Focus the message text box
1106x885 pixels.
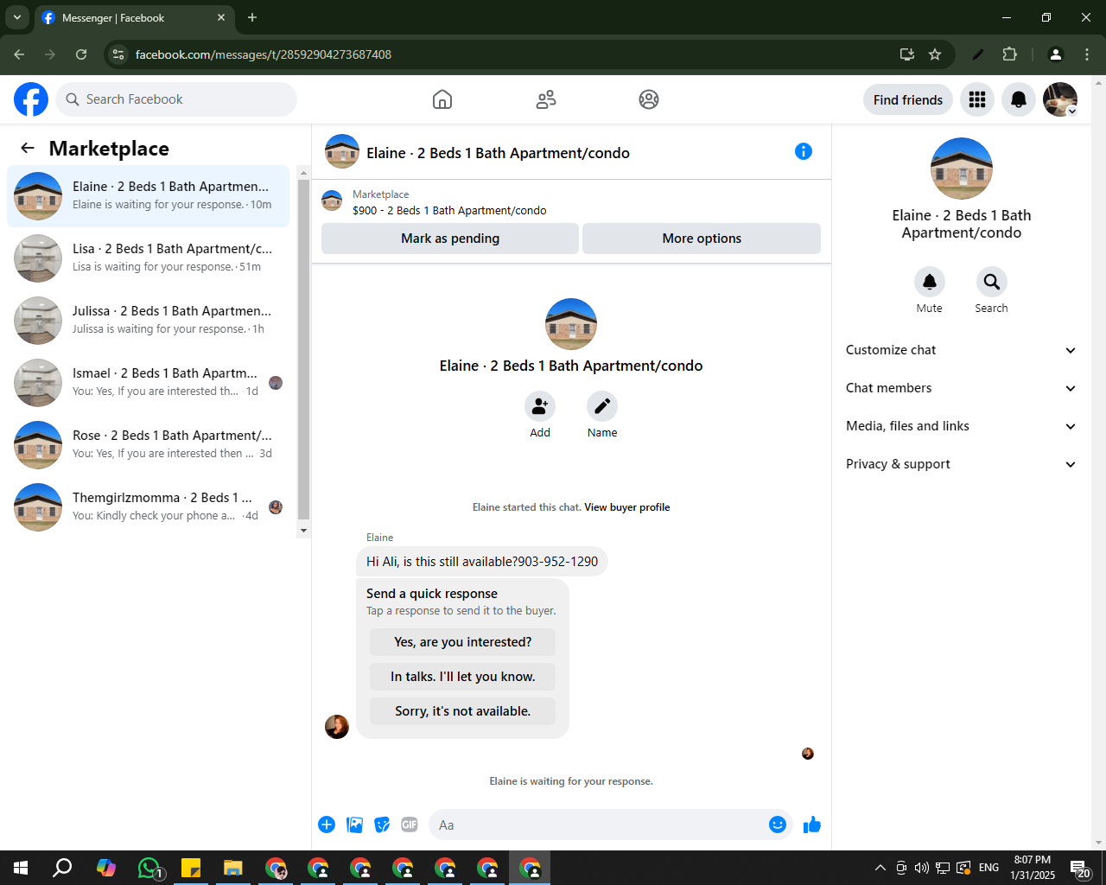pyautogui.click(x=603, y=825)
